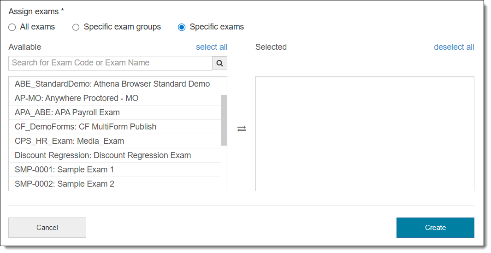Screen dimensions: 491x253
Task: Choose SMP-0001: Sample Exam 1
Action: tap(64, 170)
